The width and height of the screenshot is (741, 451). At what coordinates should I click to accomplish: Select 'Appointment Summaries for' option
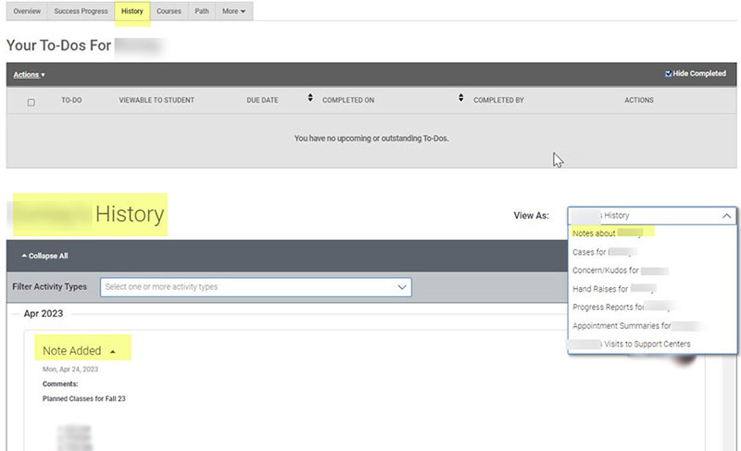pyautogui.click(x=634, y=325)
